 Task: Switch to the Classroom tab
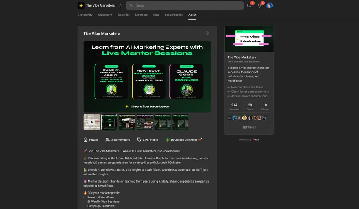[x=105, y=15]
